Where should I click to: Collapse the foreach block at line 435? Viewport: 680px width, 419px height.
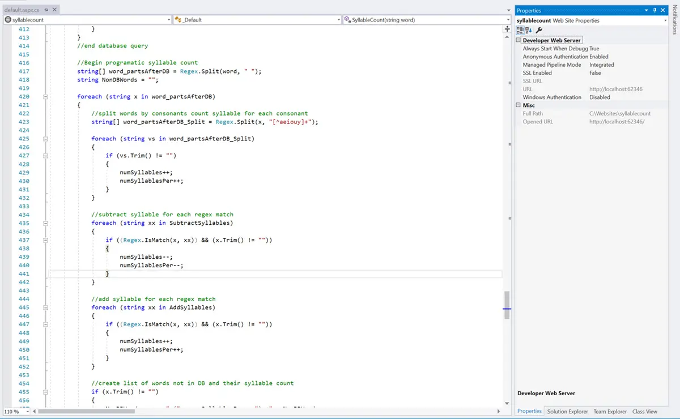(x=46, y=223)
